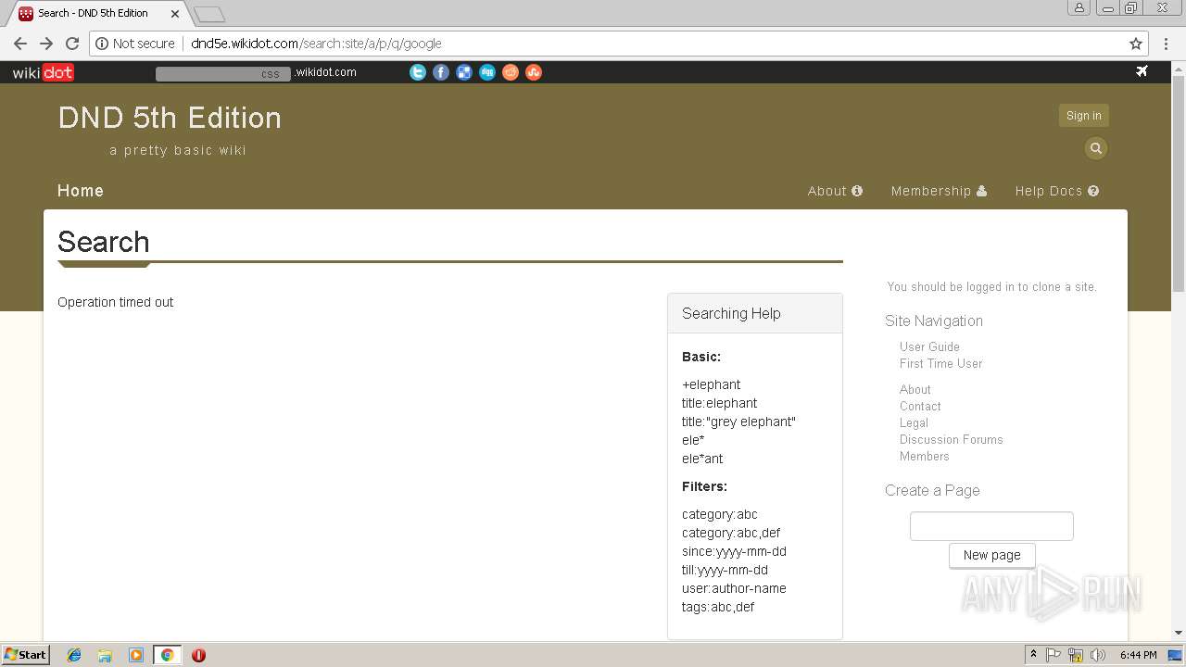The height and width of the screenshot is (667, 1186).
Task: Open the Membership menu
Action: [939, 191]
